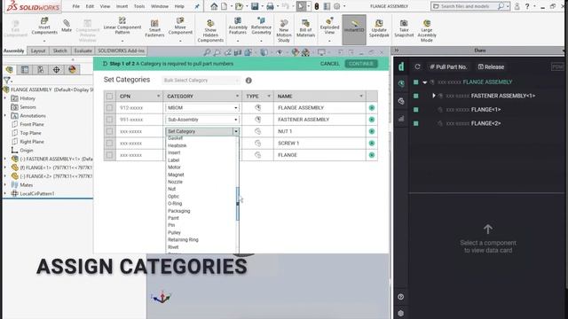Toggle the select-all checkbox in table header
Viewport: 568px width, 319px height.
coord(109,97)
